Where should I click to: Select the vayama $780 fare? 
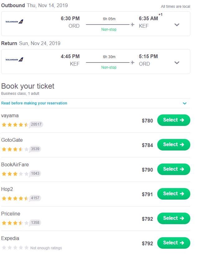(x=173, y=120)
